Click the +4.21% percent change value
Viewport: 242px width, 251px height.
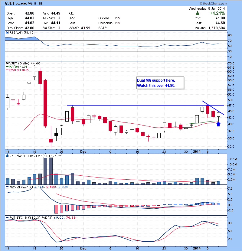coord(217,13)
